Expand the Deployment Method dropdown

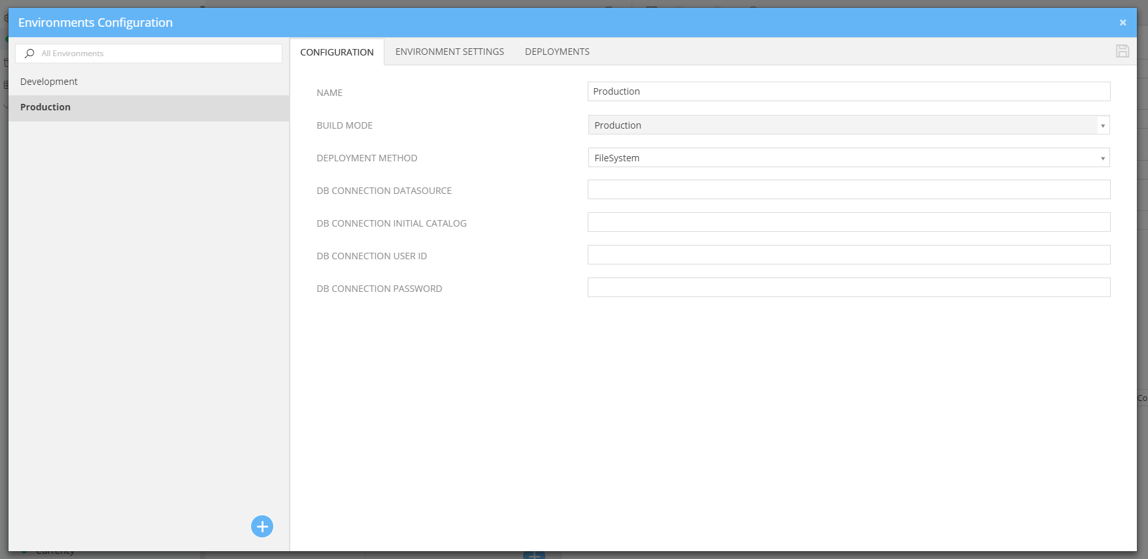pos(848,158)
